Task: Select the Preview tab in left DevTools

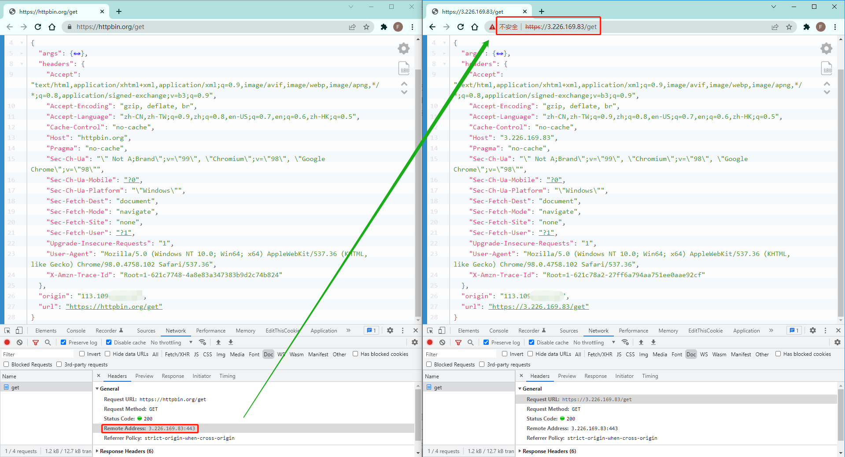Action: tap(144, 376)
